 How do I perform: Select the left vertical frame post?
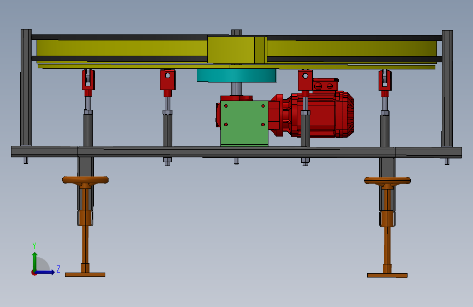pos(26,87)
